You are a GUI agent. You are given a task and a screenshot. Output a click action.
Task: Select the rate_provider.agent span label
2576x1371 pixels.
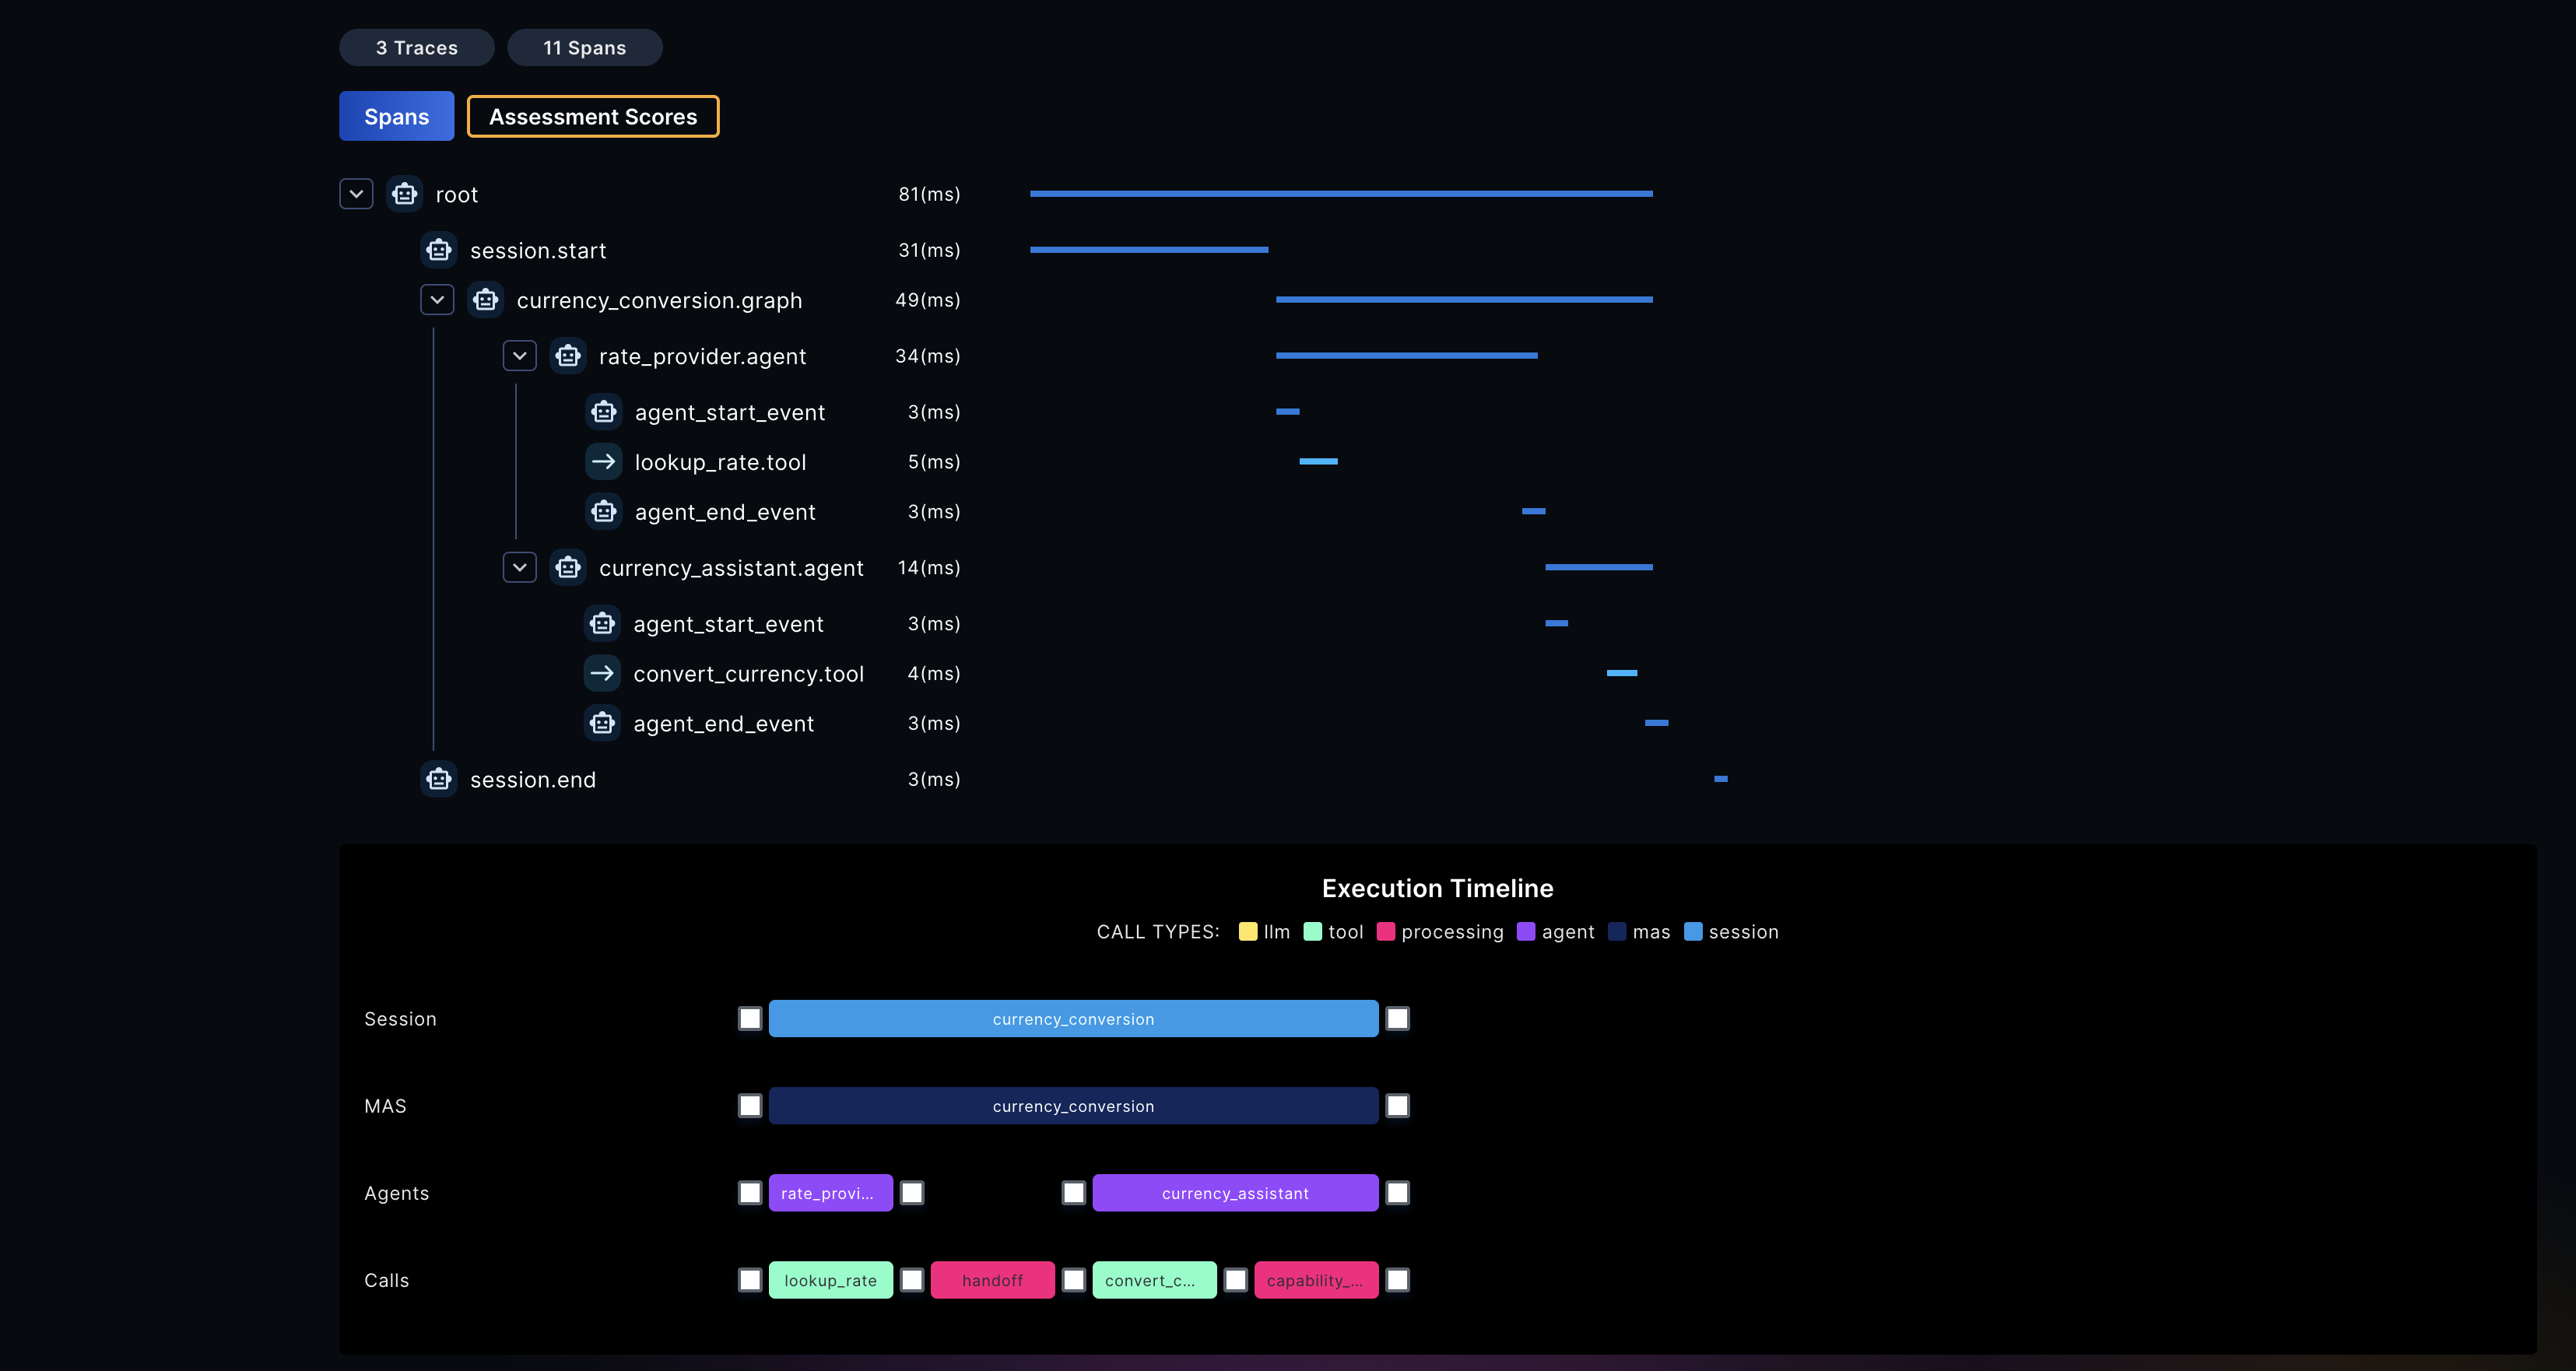coord(702,357)
